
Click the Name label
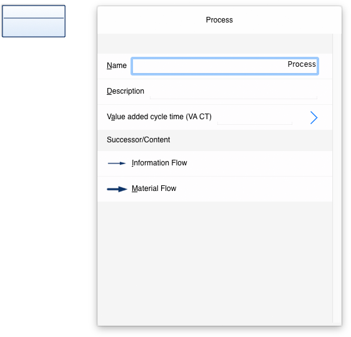[x=117, y=66]
